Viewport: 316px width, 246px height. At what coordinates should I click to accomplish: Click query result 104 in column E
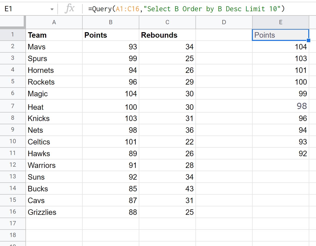click(281, 47)
